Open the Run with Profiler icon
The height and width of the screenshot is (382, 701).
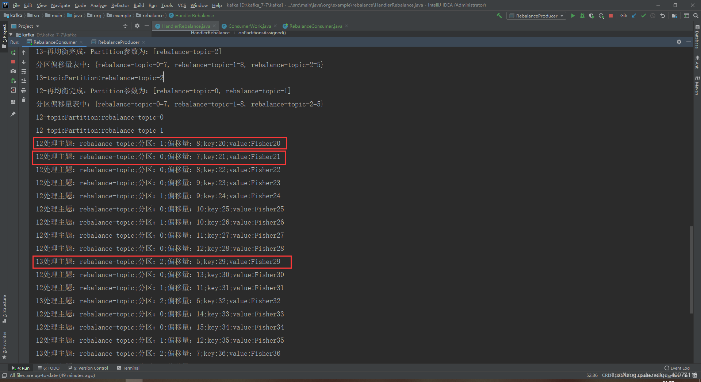(x=601, y=16)
